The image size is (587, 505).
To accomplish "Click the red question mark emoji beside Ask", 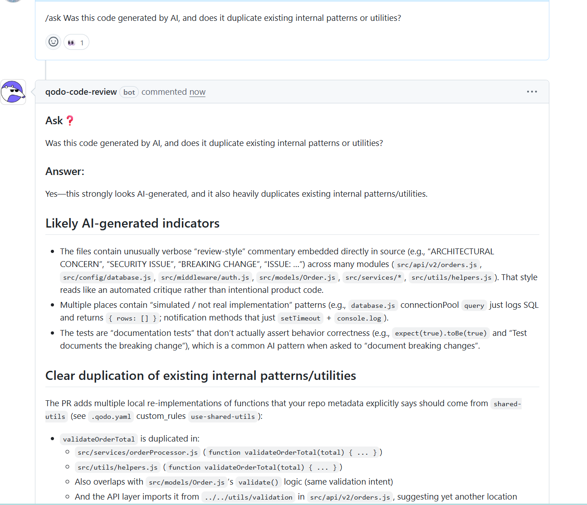I will pos(70,121).
